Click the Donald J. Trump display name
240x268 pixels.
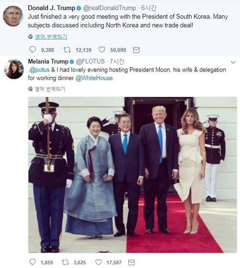click(51, 8)
